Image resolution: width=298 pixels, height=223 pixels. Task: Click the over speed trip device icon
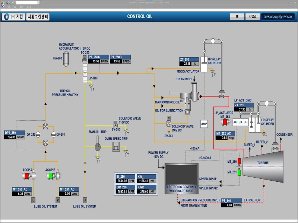pyautogui.click(x=116, y=147)
